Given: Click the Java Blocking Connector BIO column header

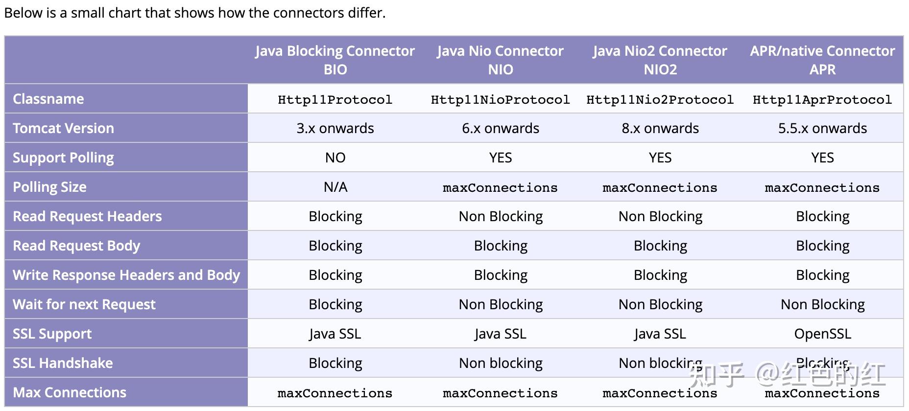Looking at the screenshot, I should coord(335,60).
